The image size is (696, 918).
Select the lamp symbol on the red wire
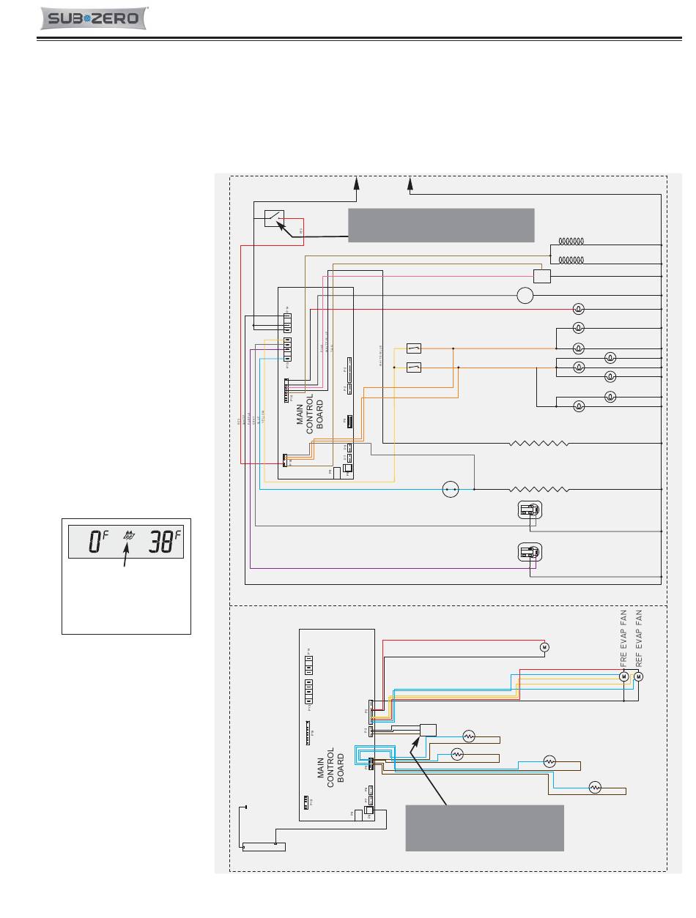click(x=577, y=308)
